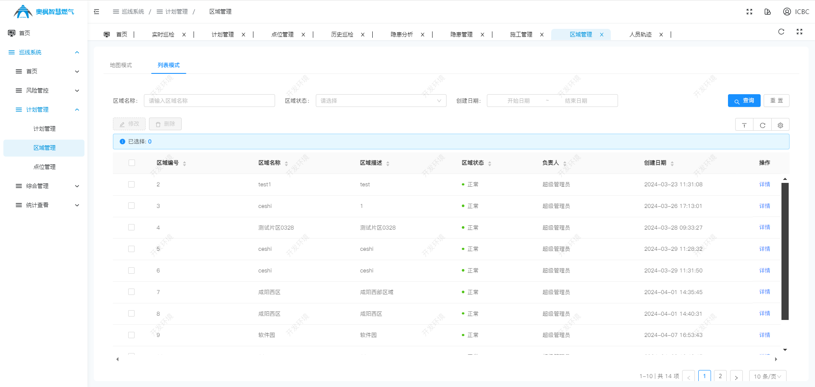Collapse the 计划管理 sidebar group
This screenshot has width=815, height=387.
(44, 109)
